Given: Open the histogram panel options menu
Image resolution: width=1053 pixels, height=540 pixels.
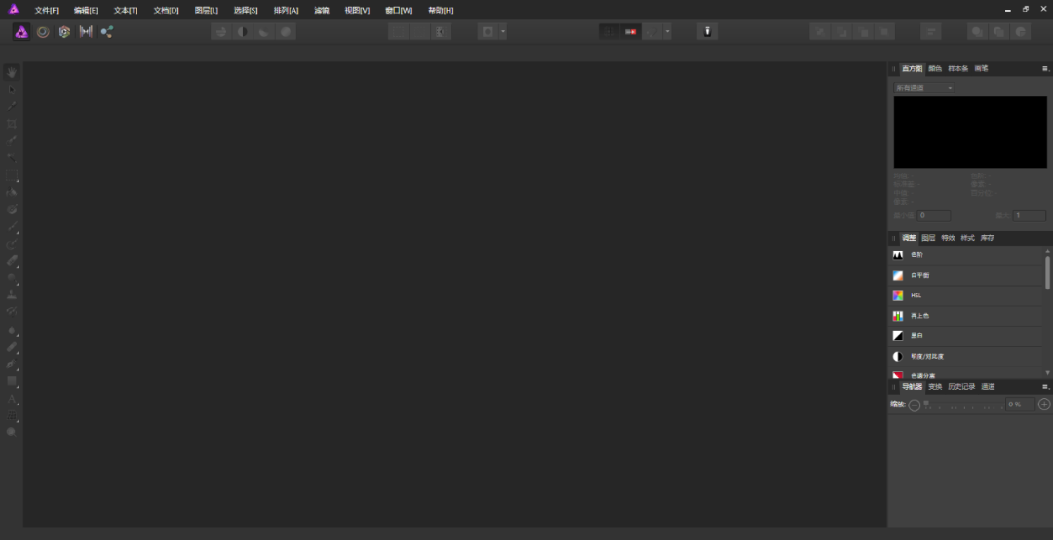Looking at the screenshot, I should [x=1045, y=69].
